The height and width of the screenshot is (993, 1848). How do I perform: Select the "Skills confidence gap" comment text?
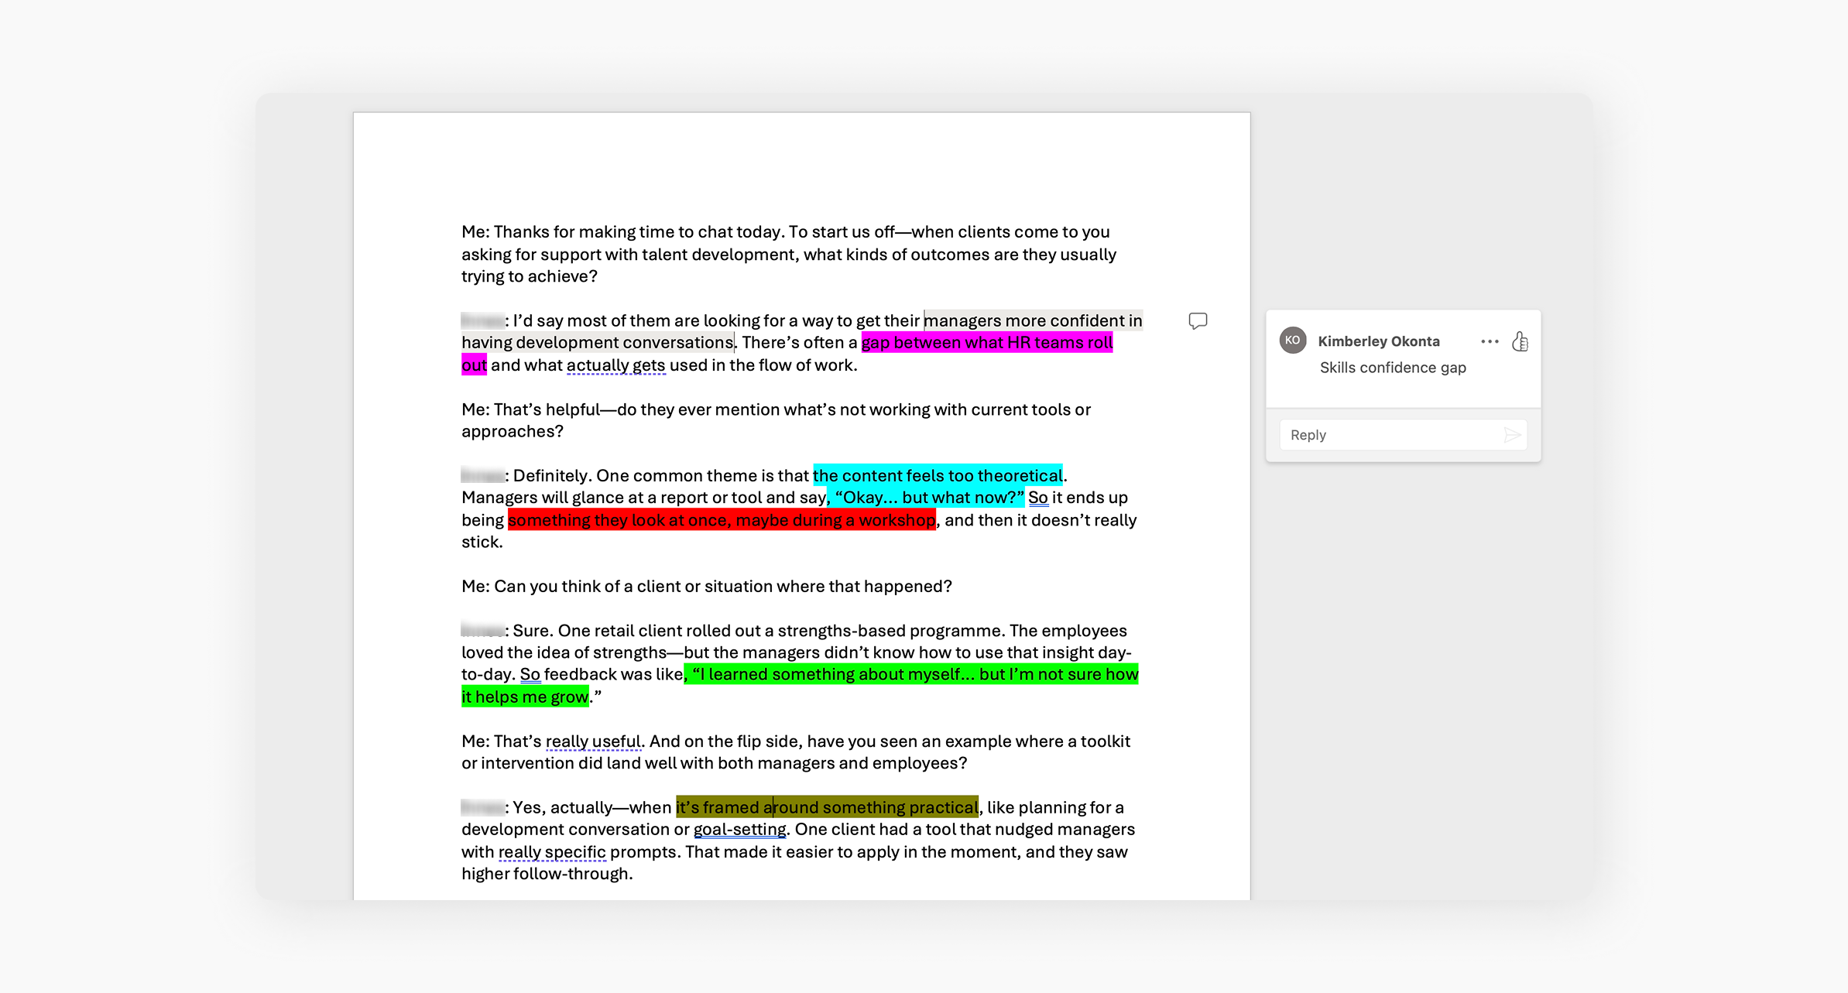(x=1392, y=368)
